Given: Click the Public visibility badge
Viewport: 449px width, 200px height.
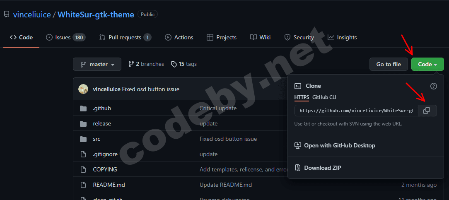Looking at the screenshot, I should (x=147, y=14).
